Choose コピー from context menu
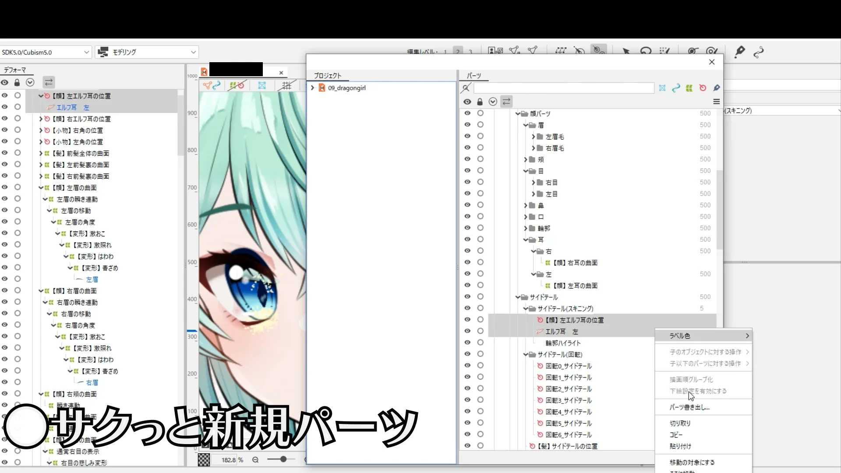This screenshot has height=473, width=841. coord(703,435)
